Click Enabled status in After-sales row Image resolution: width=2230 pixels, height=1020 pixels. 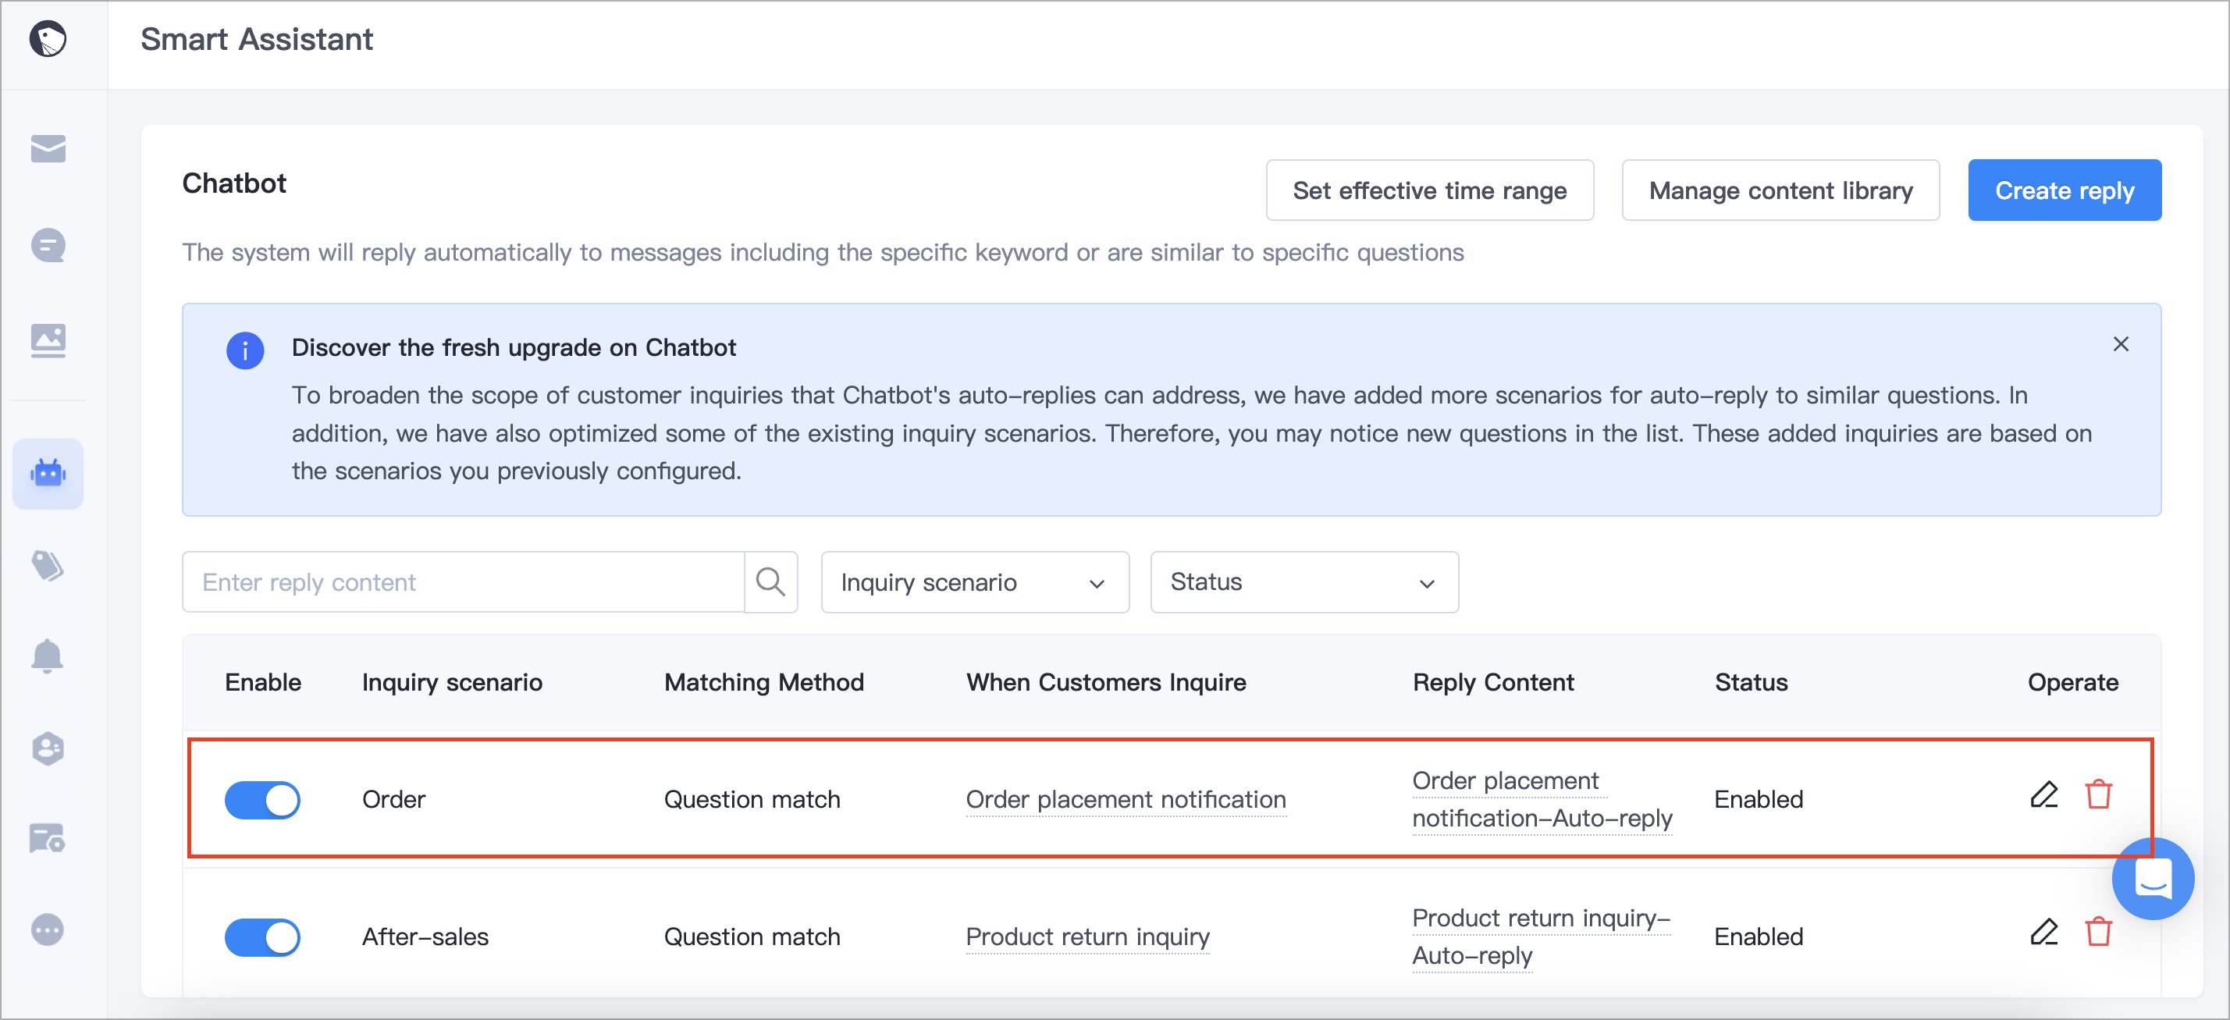pos(1759,936)
